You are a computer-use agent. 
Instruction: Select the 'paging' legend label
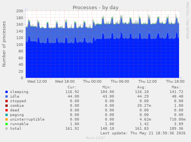click(x=17, y=115)
